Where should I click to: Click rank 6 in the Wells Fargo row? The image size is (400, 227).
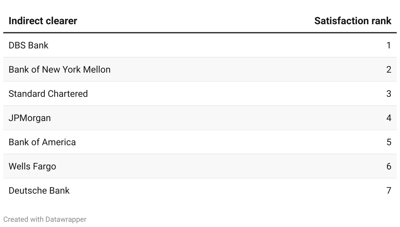pos(389,166)
